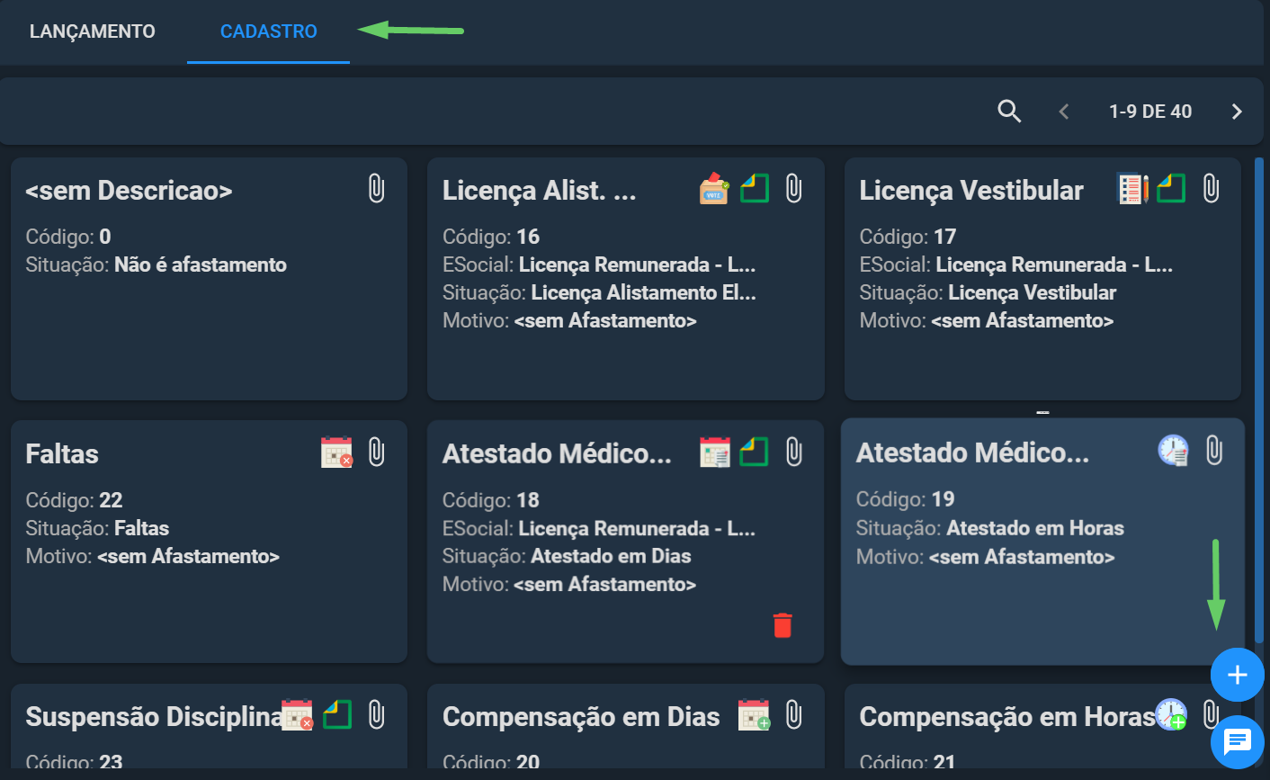Click paperclip on sem Descricao card

377,189
